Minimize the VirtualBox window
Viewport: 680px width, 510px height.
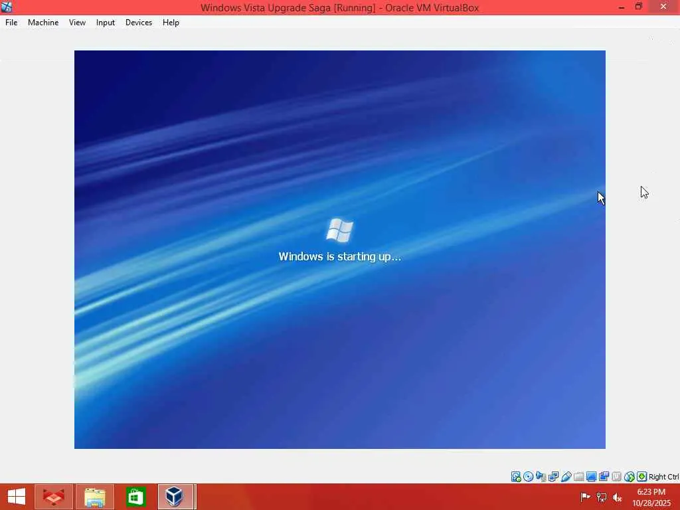click(x=622, y=7)
